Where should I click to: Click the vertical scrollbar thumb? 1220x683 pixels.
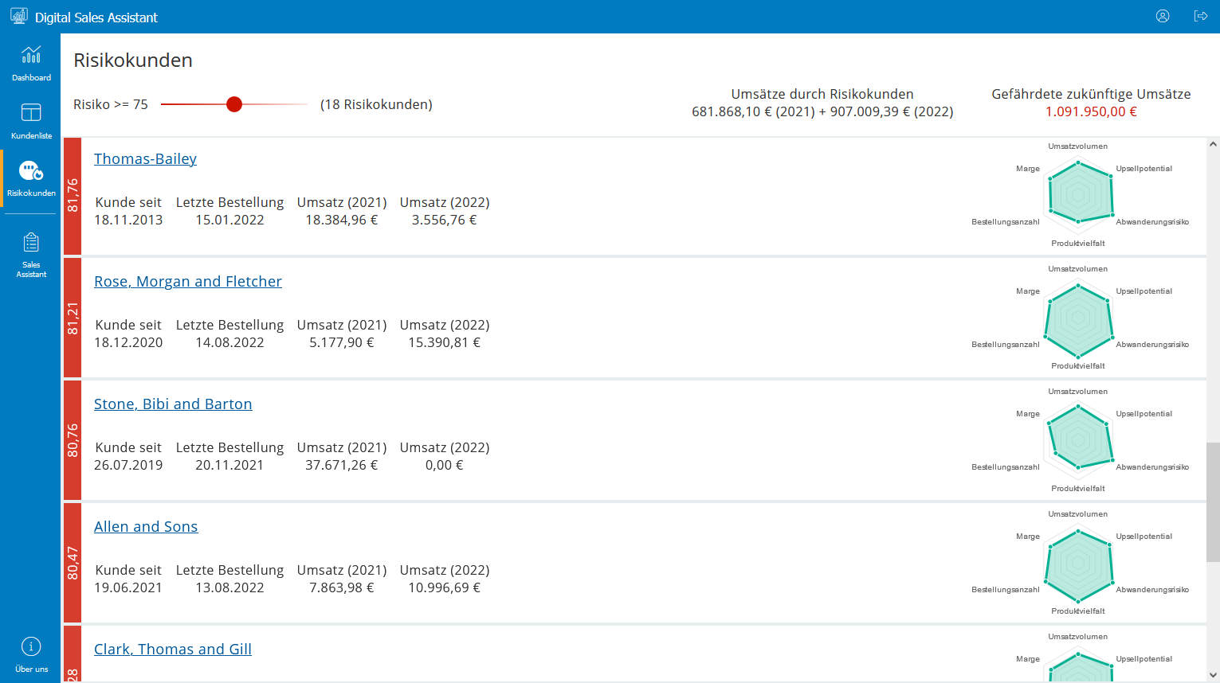1213,502
